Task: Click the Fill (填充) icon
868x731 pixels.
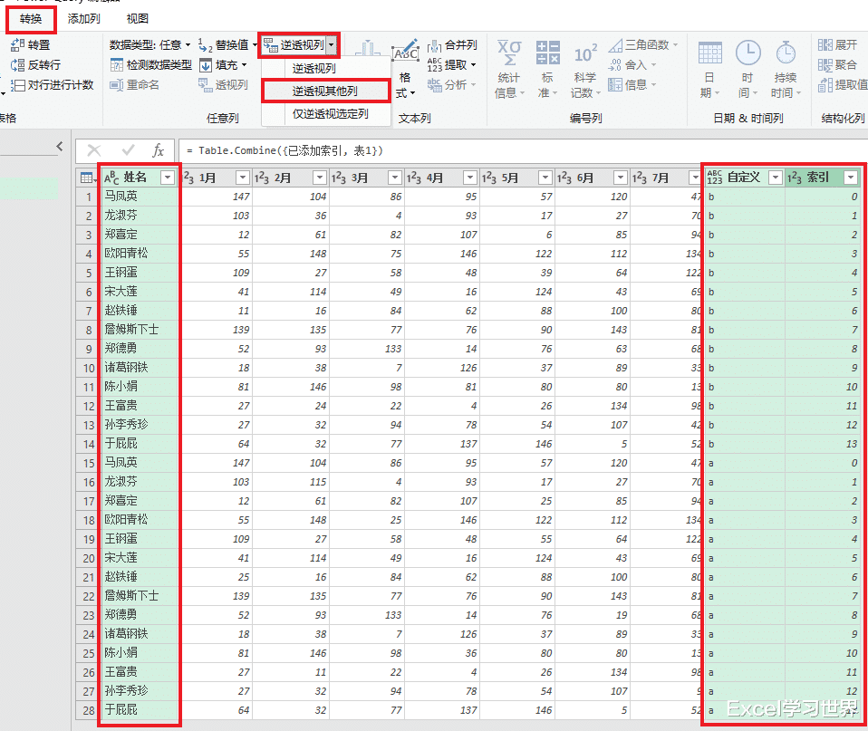Action: click(x=206, y=65)
